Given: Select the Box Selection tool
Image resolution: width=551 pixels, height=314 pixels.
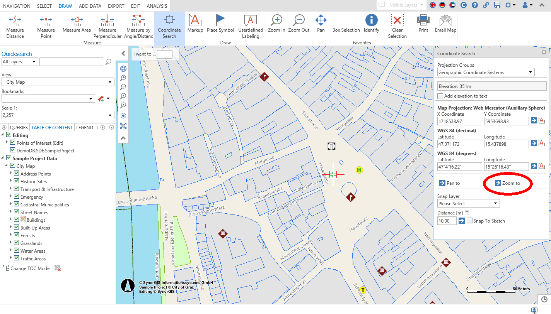Looking at the screenshot, I should pyautogui.click(x=346, y=24).
